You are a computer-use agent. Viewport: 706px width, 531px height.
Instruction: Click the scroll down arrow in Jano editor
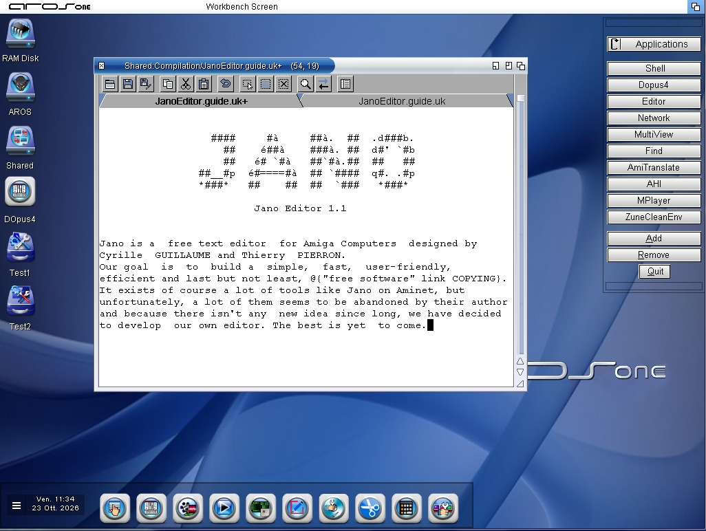(x=520, y=372)
